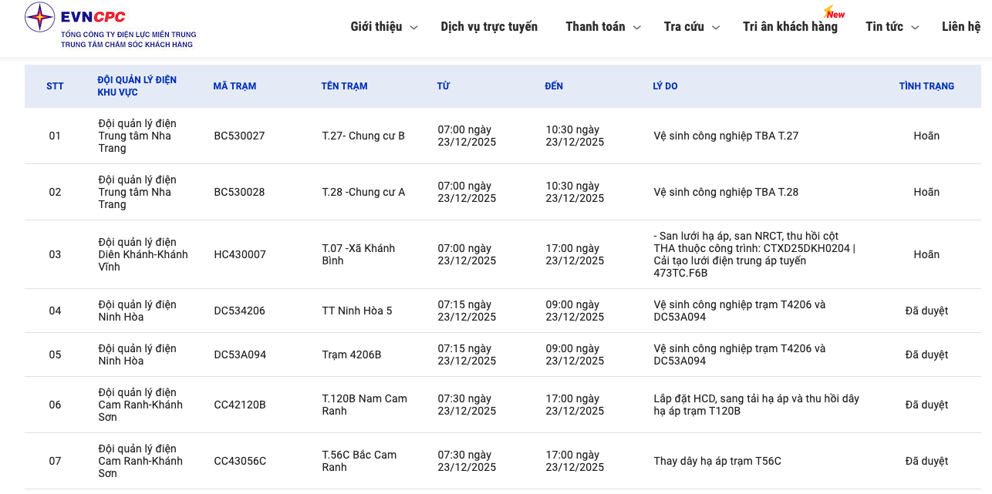This screenshot has height=494, width=992.
Task: Click the New badge on Tri ân khách hàng
Action: [834, 13]
